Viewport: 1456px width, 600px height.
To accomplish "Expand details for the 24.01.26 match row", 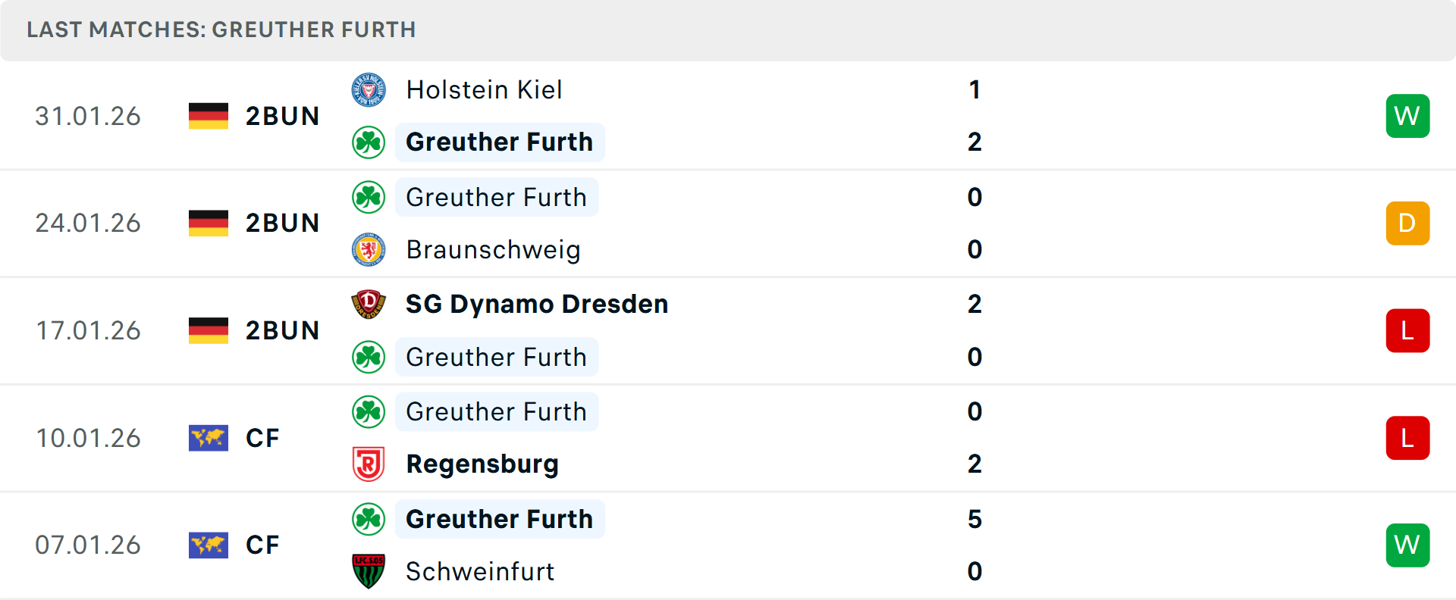I will click(728, 223).
